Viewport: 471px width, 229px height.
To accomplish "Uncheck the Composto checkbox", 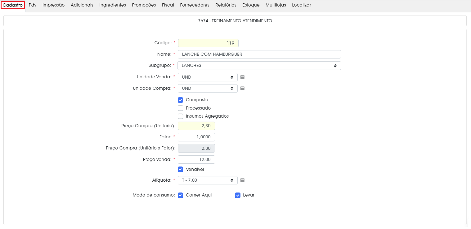I will (180, 100).
